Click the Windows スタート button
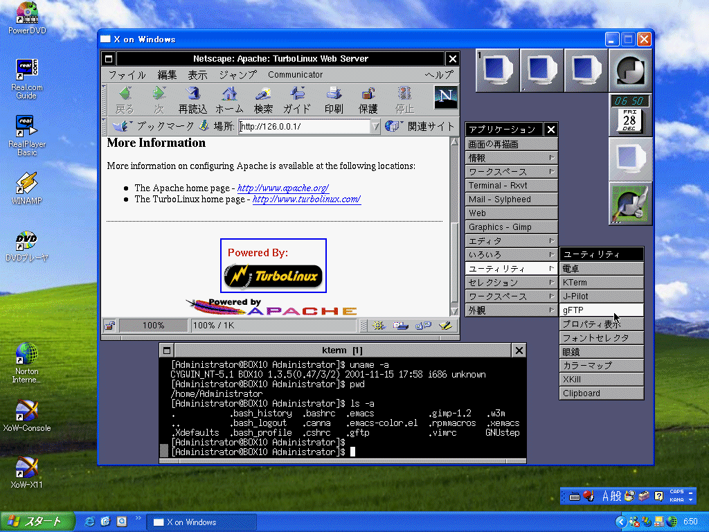The height and width of the screenshot is (532, 709). pos(37,522)
